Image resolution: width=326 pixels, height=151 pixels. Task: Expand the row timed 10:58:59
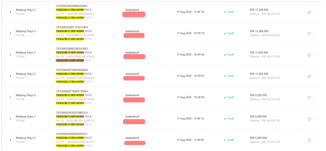click(x=11, y=97)
